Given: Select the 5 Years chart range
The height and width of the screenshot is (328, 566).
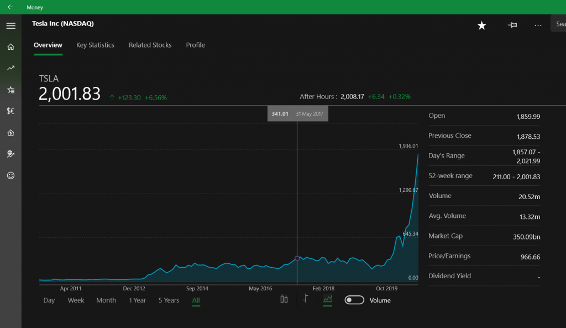Looking at the screenshot, I should click(x=169, y=300).
